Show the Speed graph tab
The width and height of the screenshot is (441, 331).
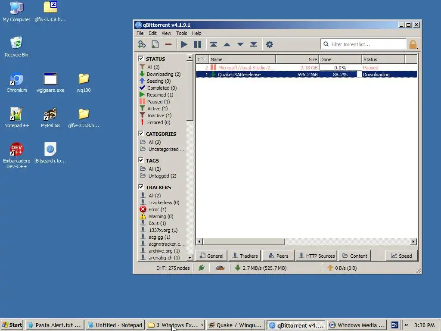(x=401, y=256)
